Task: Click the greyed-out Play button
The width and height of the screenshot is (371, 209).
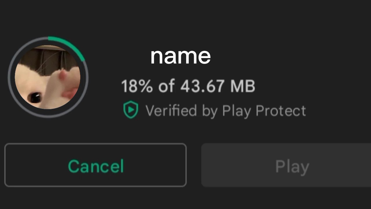Action: (286, 165)
